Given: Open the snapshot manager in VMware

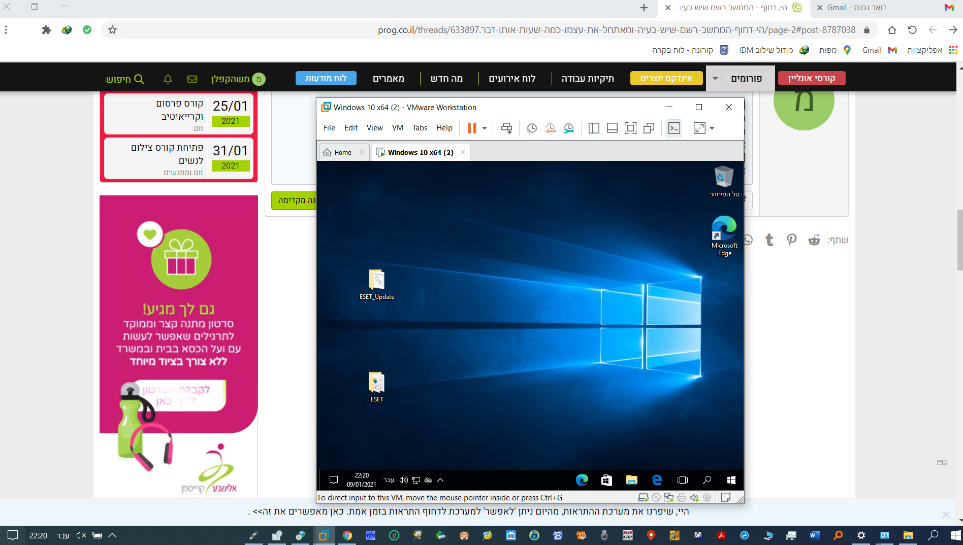Looking at the screenshot, I should pyautogui.click(x=569, y=128).
